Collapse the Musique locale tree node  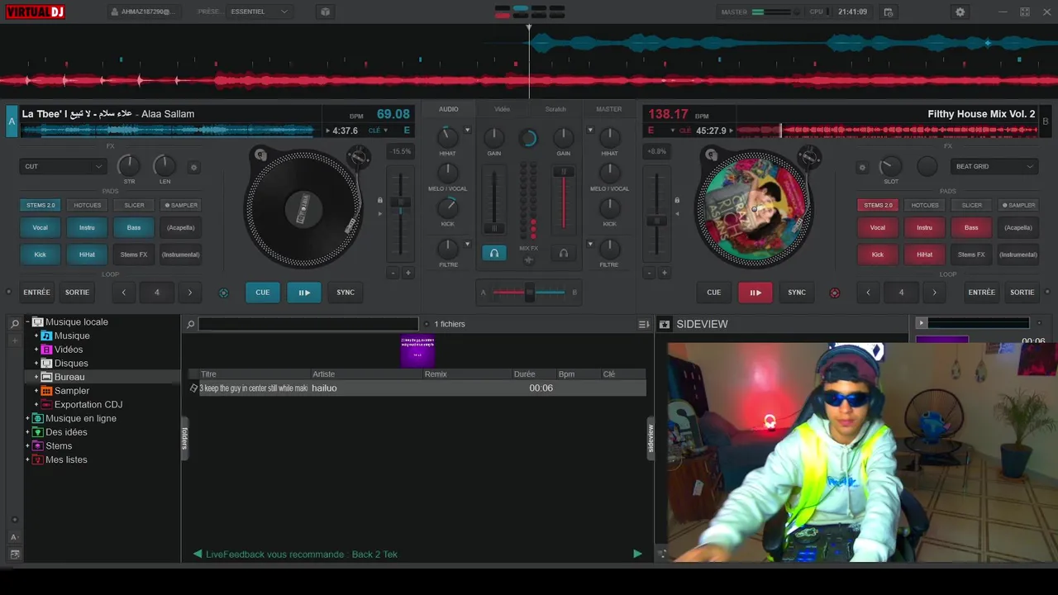coord(27,322)
